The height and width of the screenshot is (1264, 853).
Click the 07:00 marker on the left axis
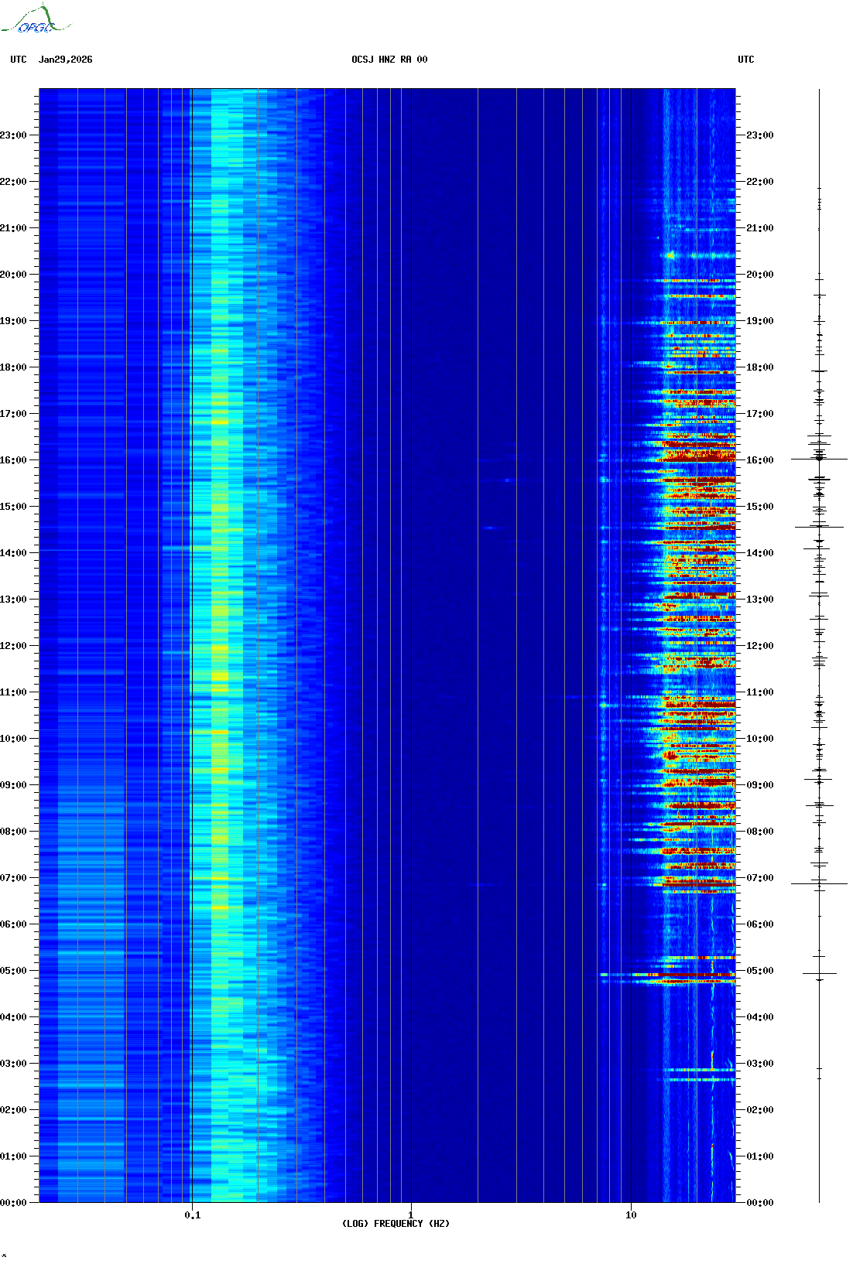click(x=13, y=878)
